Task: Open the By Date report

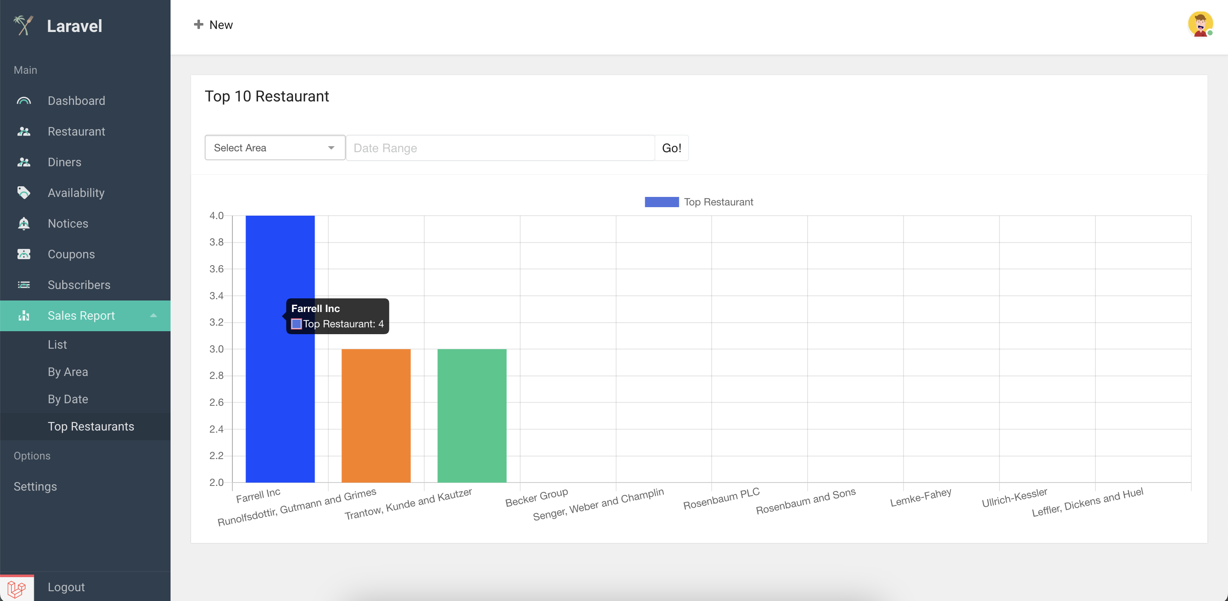Action: click(68, 399)
